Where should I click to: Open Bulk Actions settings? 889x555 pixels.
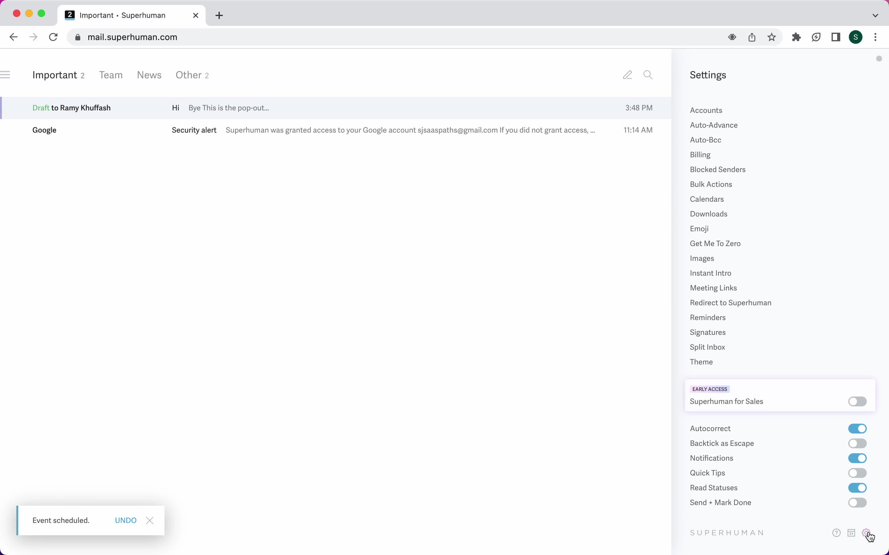coord(711,184)
